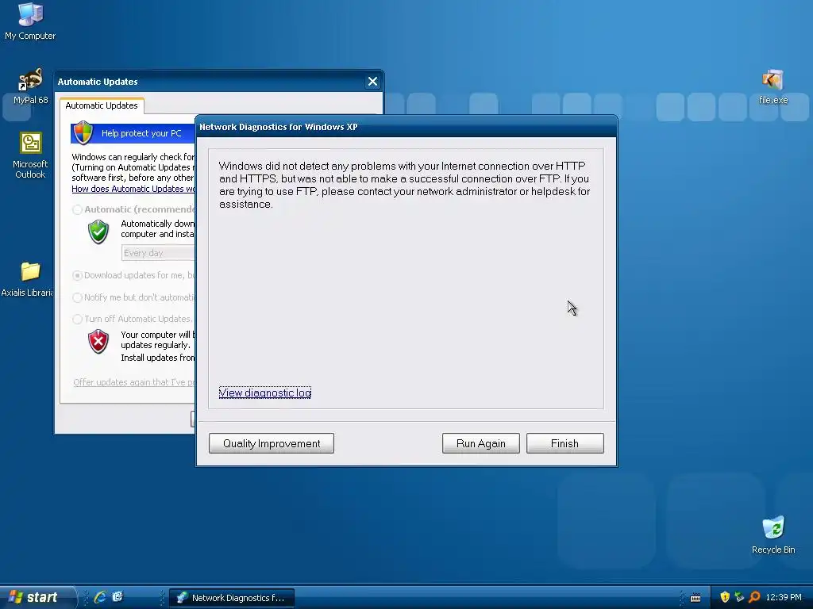Click the red X shield icon
The image size is (813, 609).
98,341
